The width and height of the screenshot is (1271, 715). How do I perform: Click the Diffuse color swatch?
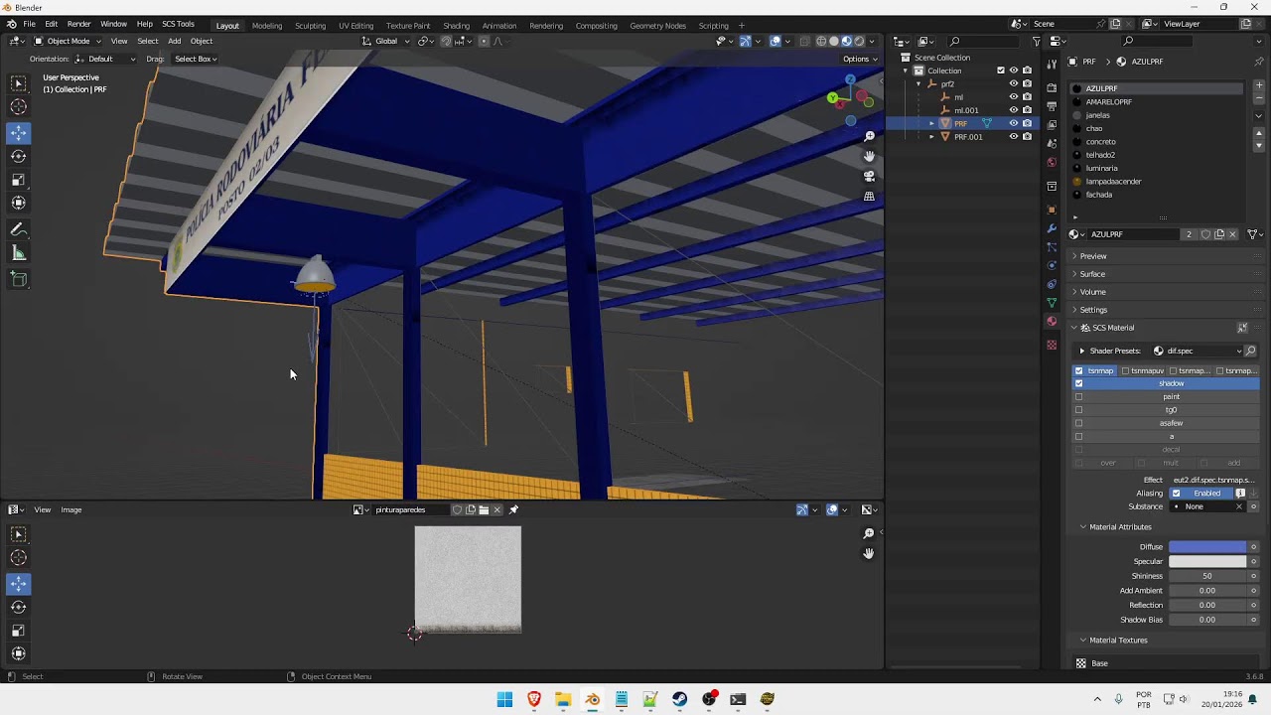[x=1207, y=547]
